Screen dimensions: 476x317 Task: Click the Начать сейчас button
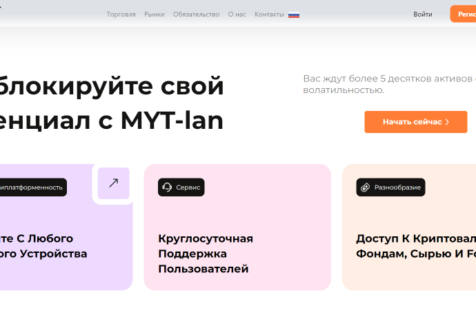[415, 122]
